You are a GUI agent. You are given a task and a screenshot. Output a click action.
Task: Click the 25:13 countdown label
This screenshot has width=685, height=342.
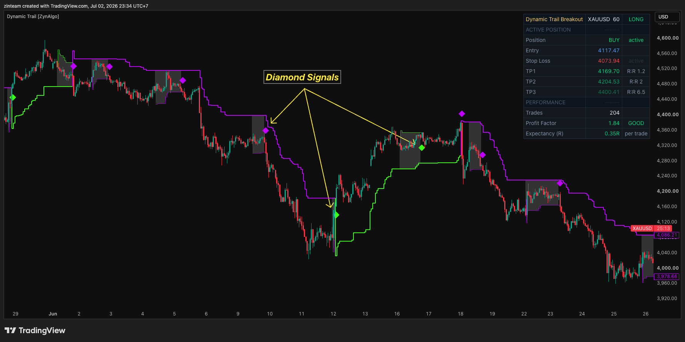point(663,229)
